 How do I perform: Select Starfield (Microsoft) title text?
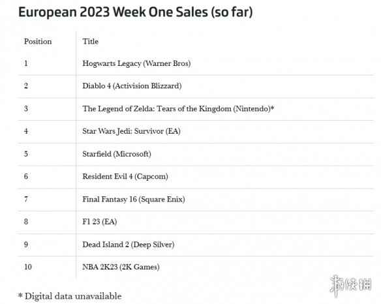tap(117, 154)
